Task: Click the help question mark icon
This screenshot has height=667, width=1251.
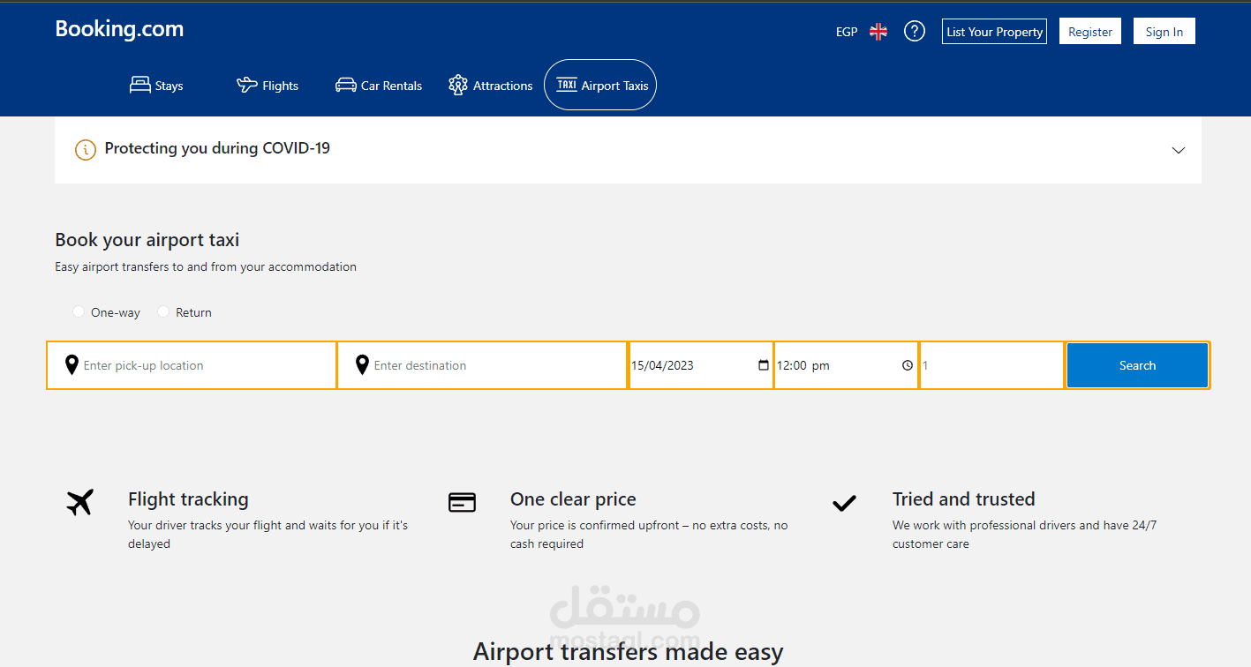Action: click(914, 30)
